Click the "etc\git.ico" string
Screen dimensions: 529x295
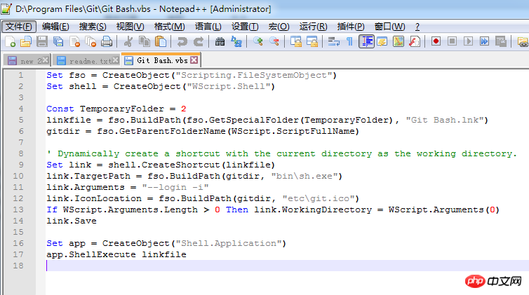pos(318,198)
